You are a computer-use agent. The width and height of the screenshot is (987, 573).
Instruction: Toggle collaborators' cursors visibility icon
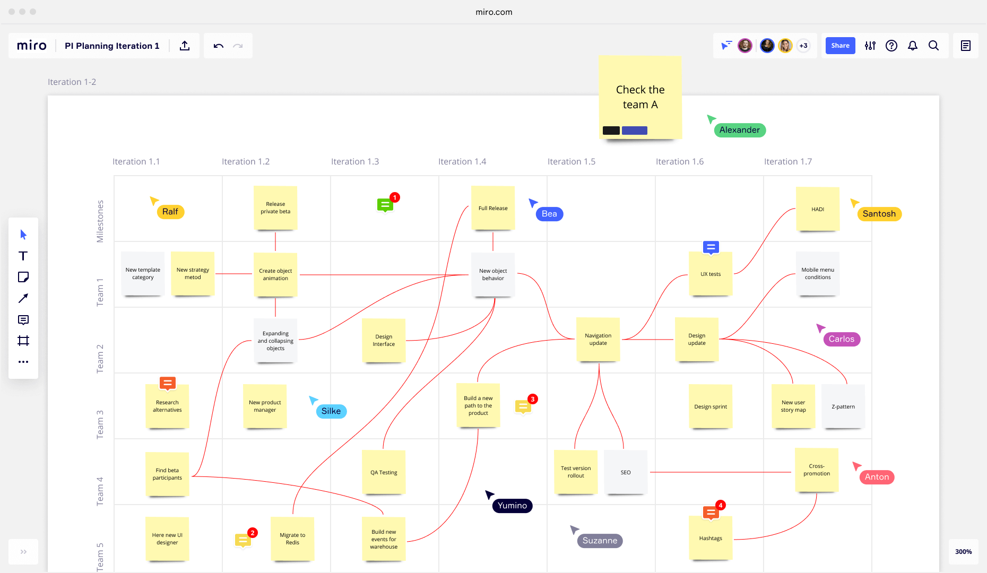pyautogui.click(x=726, y=46)
